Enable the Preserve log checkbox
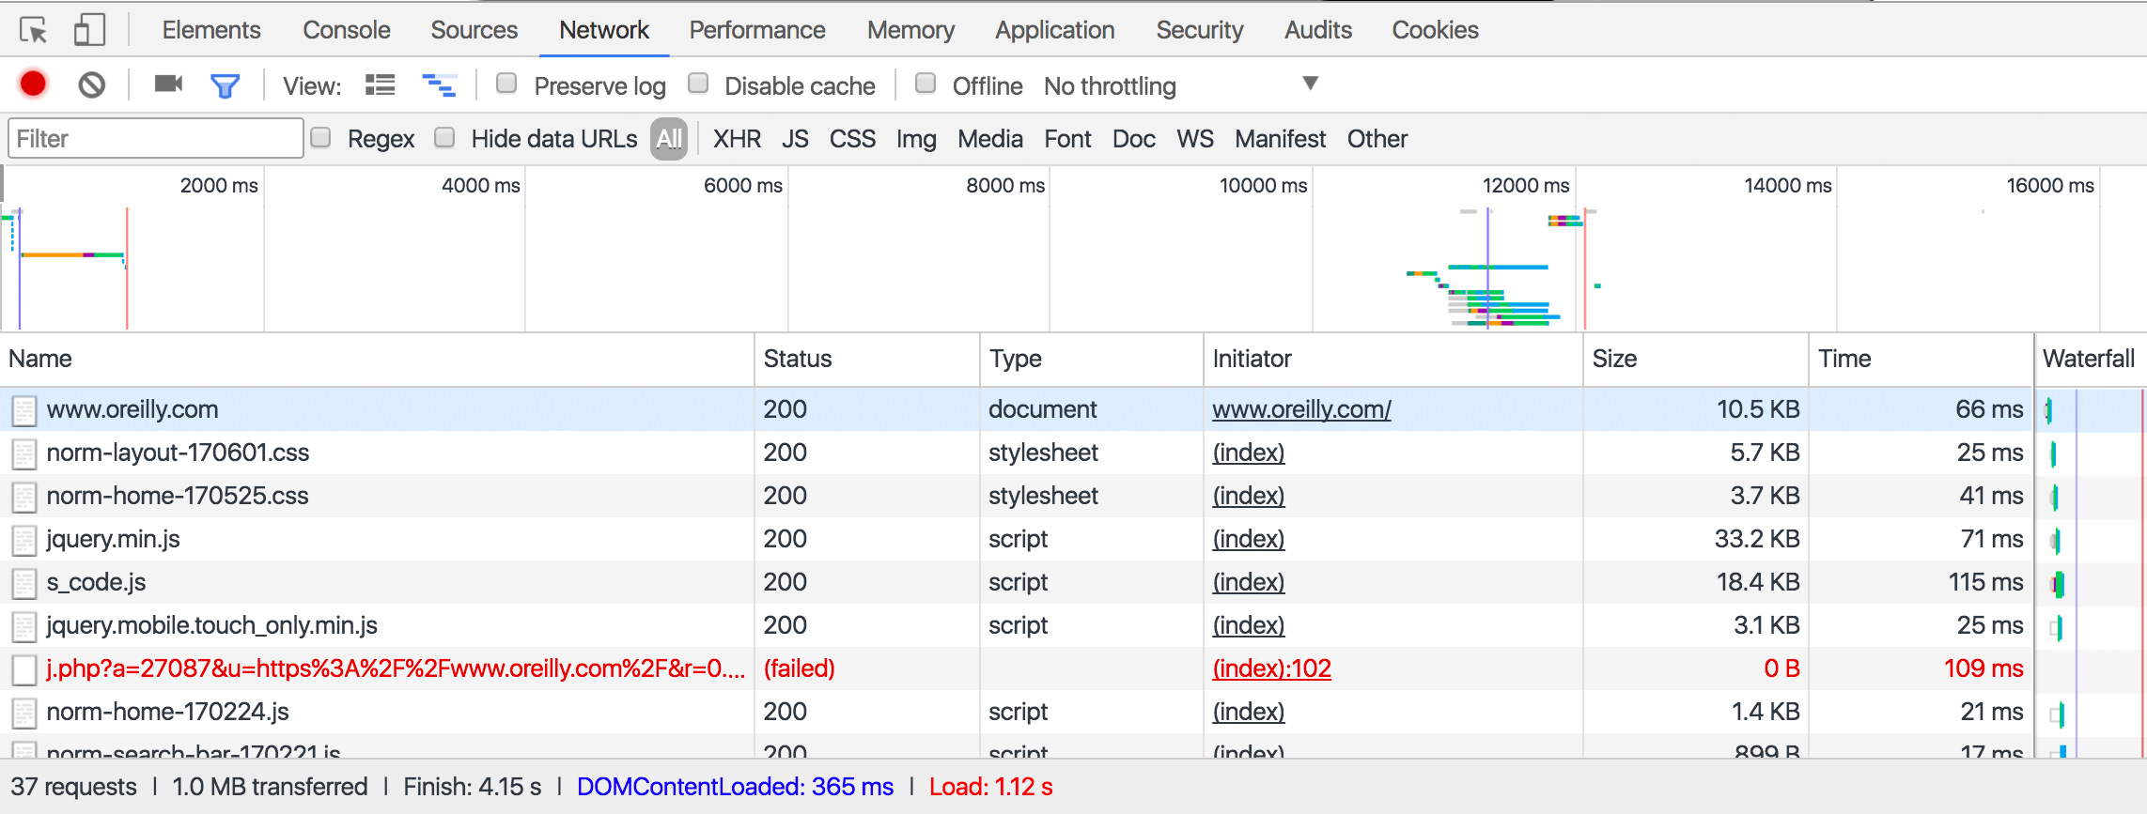2147x814 pixels. coord(506,84)
